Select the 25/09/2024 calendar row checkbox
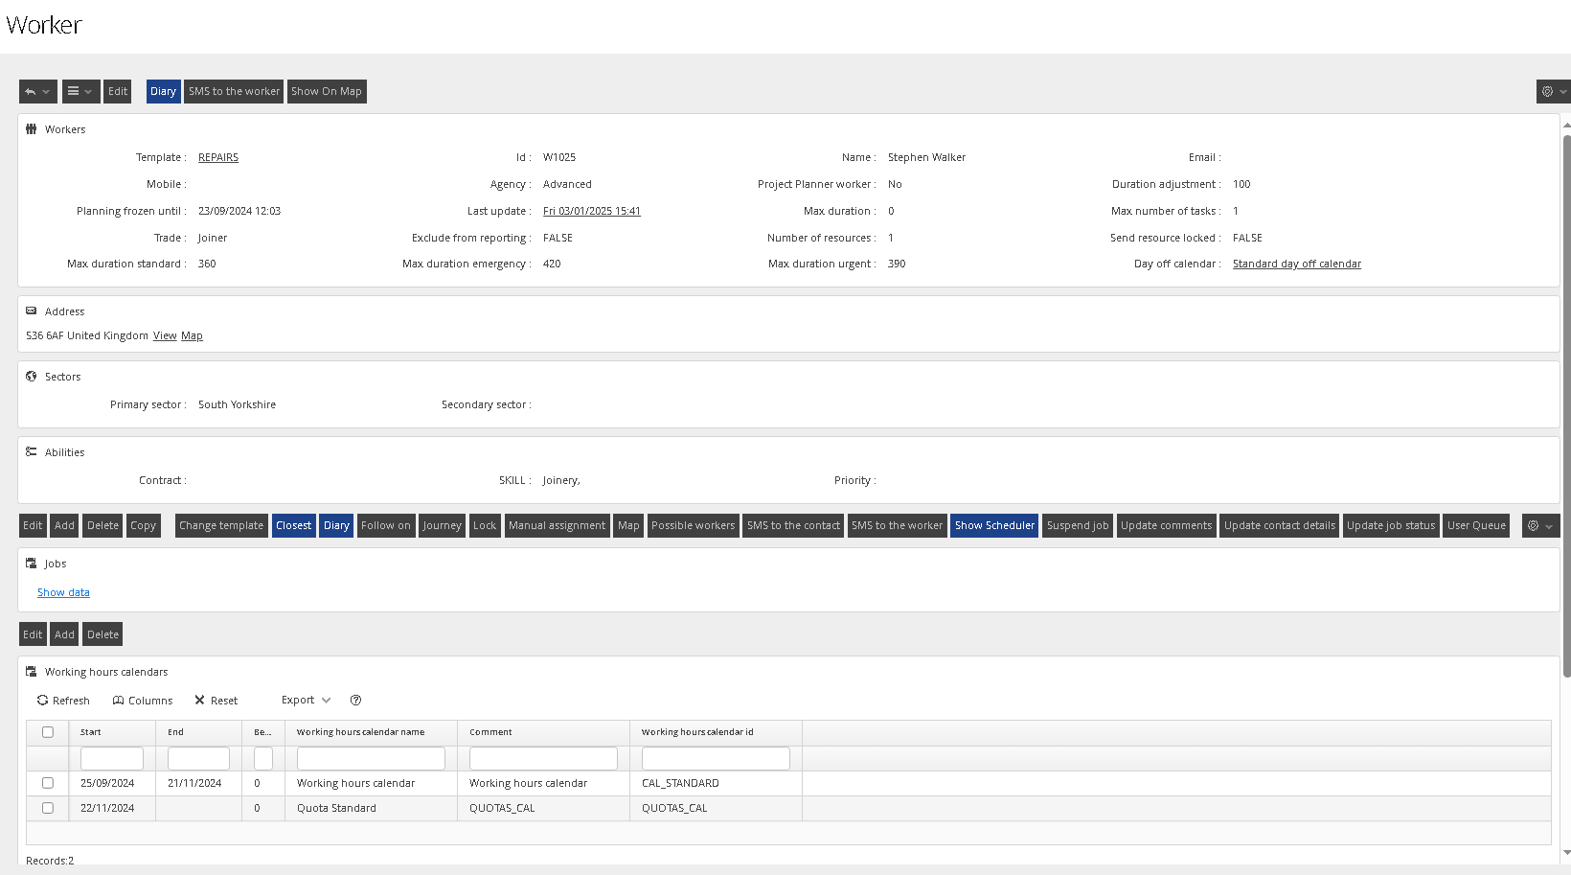This screenshot has height=875, width=1571. click(x=48, y=783)
